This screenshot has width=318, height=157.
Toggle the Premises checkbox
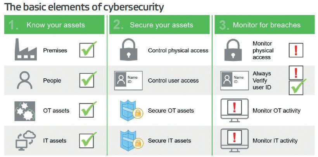point(87,50)
